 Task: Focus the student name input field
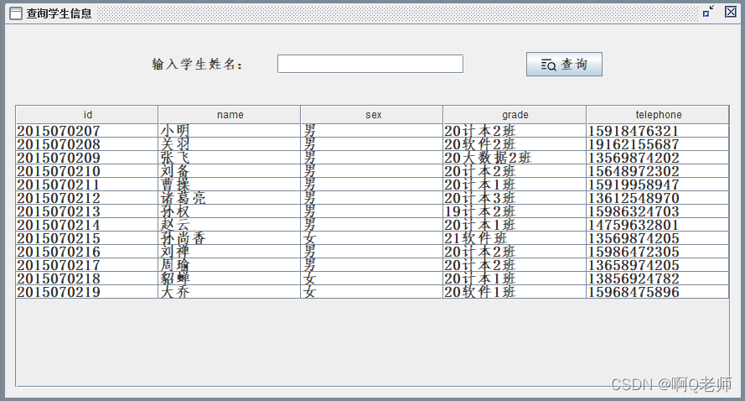pyautogui.click(x=370, y=64)
